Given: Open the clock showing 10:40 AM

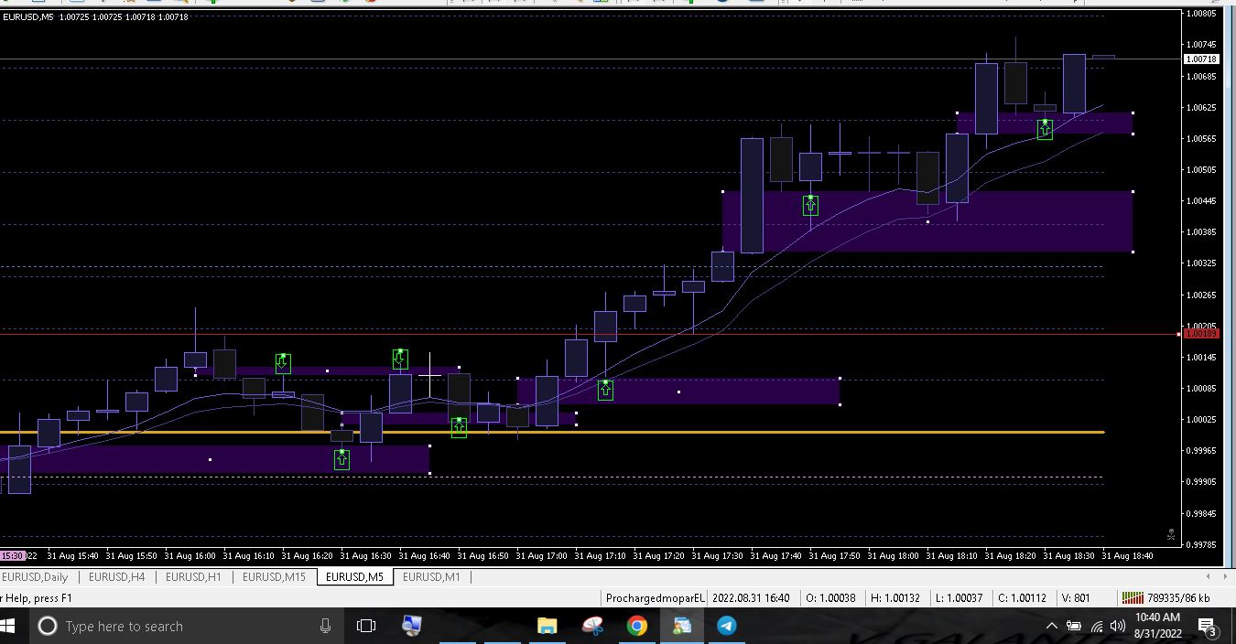Looking at the screenshot, I should pyautogui.click(x=1157, y=626).
